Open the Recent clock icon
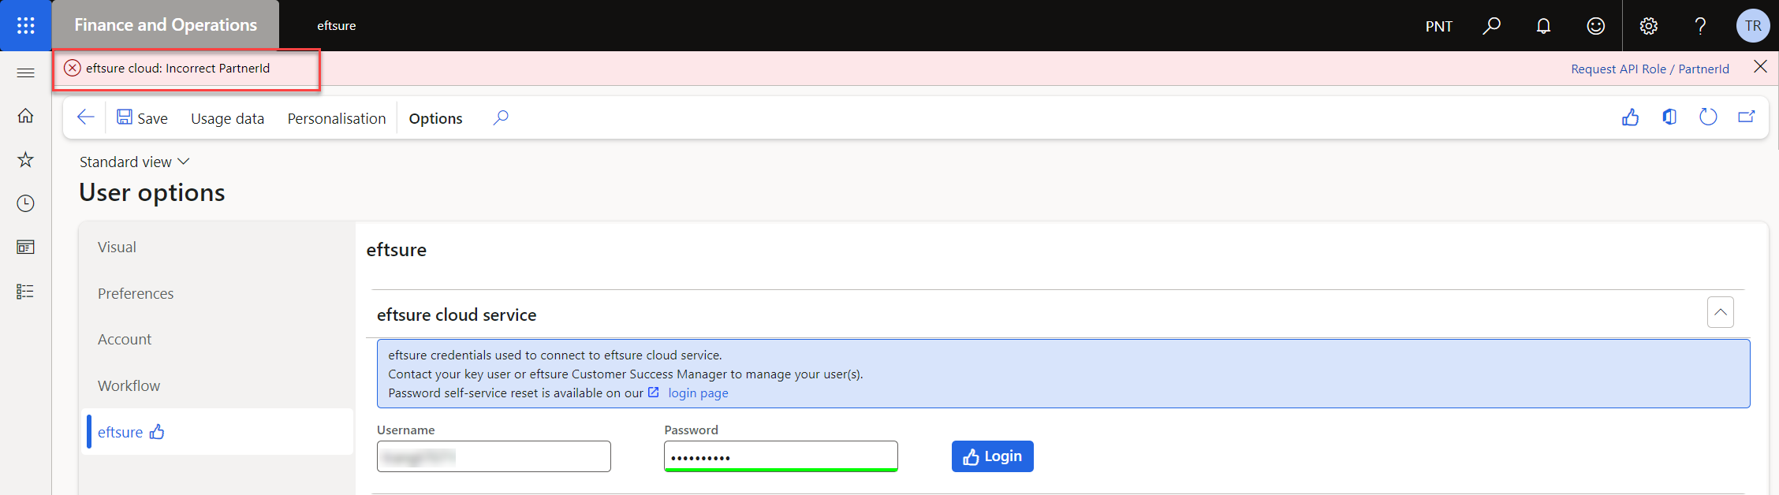The height and width of the screenshot is (495, 1779). point(25,203)
